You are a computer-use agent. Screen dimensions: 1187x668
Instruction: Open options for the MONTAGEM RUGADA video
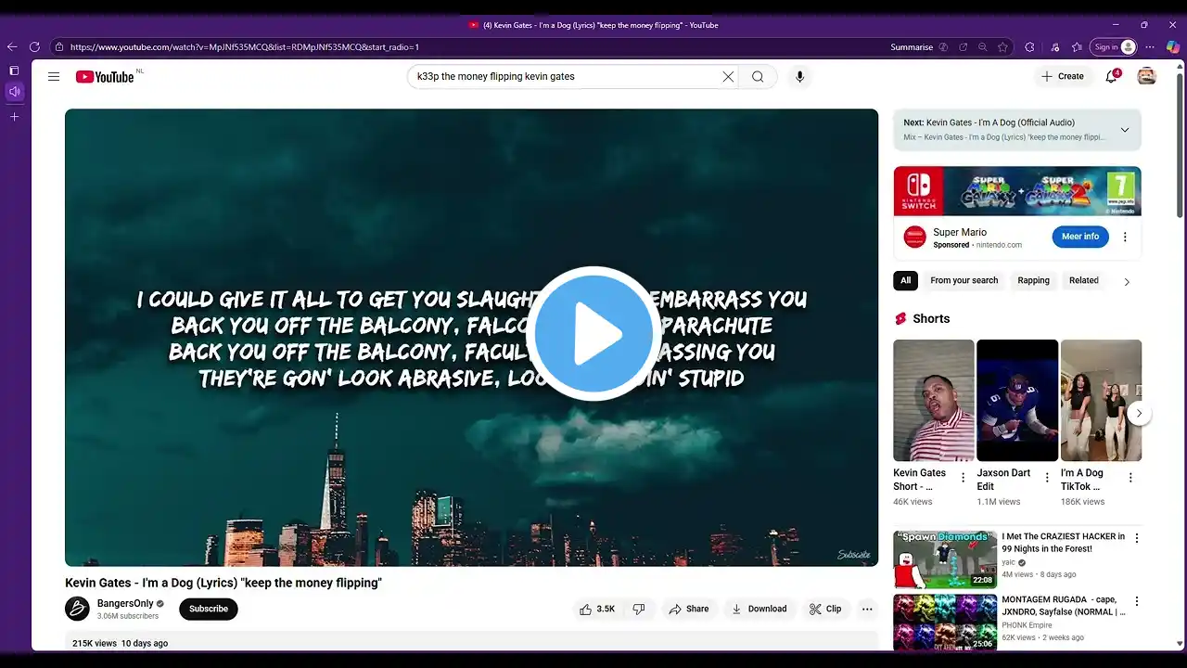(x=1137, y=601)
